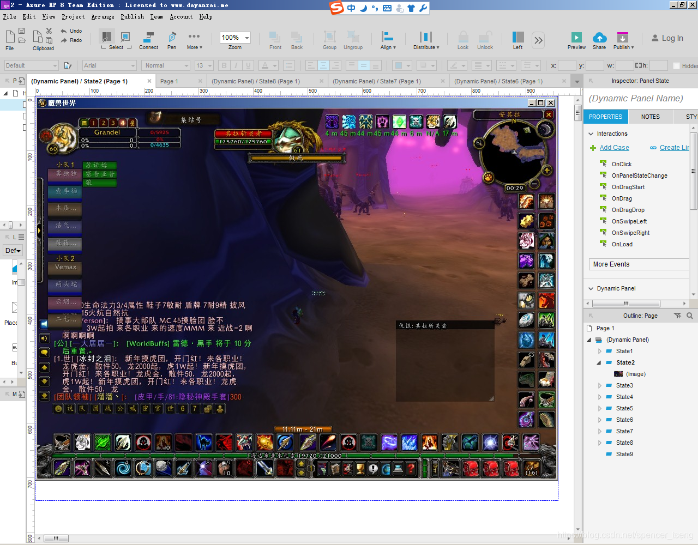698x545 pixels.
Task: Click the Share cloud icon
Action: [599, 37]
